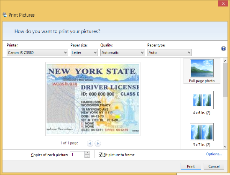Decrease copies with the down spinner arrow
The image size is (230, 175).
(x=87, y=156)
